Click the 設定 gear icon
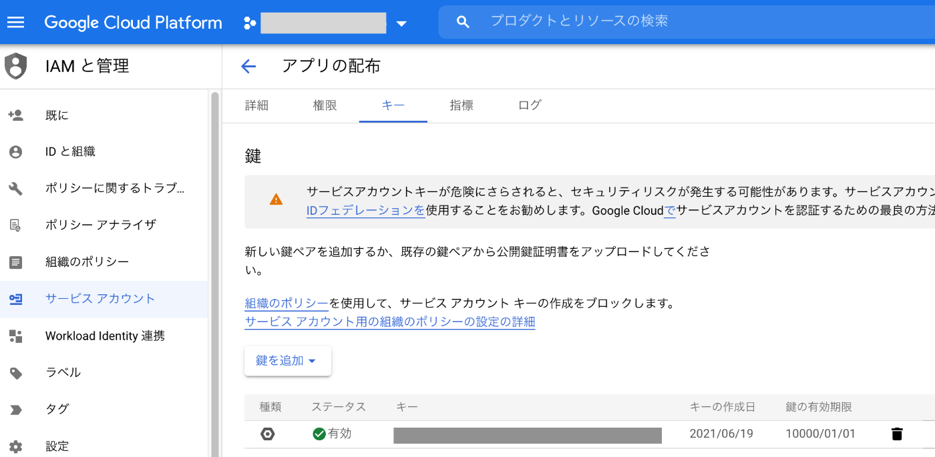This screenshot has height=457, width=935. (15, 446)
